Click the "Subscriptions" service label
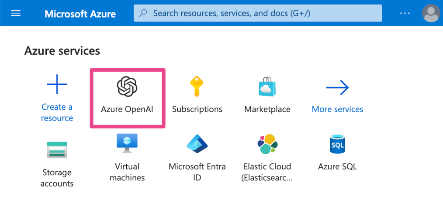This screenshot has height=211, width=443. [197, 109]
